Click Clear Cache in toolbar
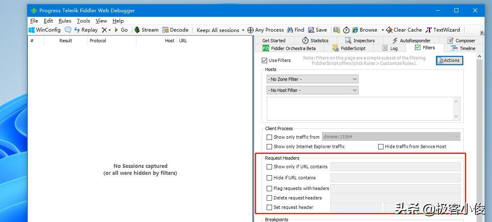492x222 pixels. (x=404, y=30)
